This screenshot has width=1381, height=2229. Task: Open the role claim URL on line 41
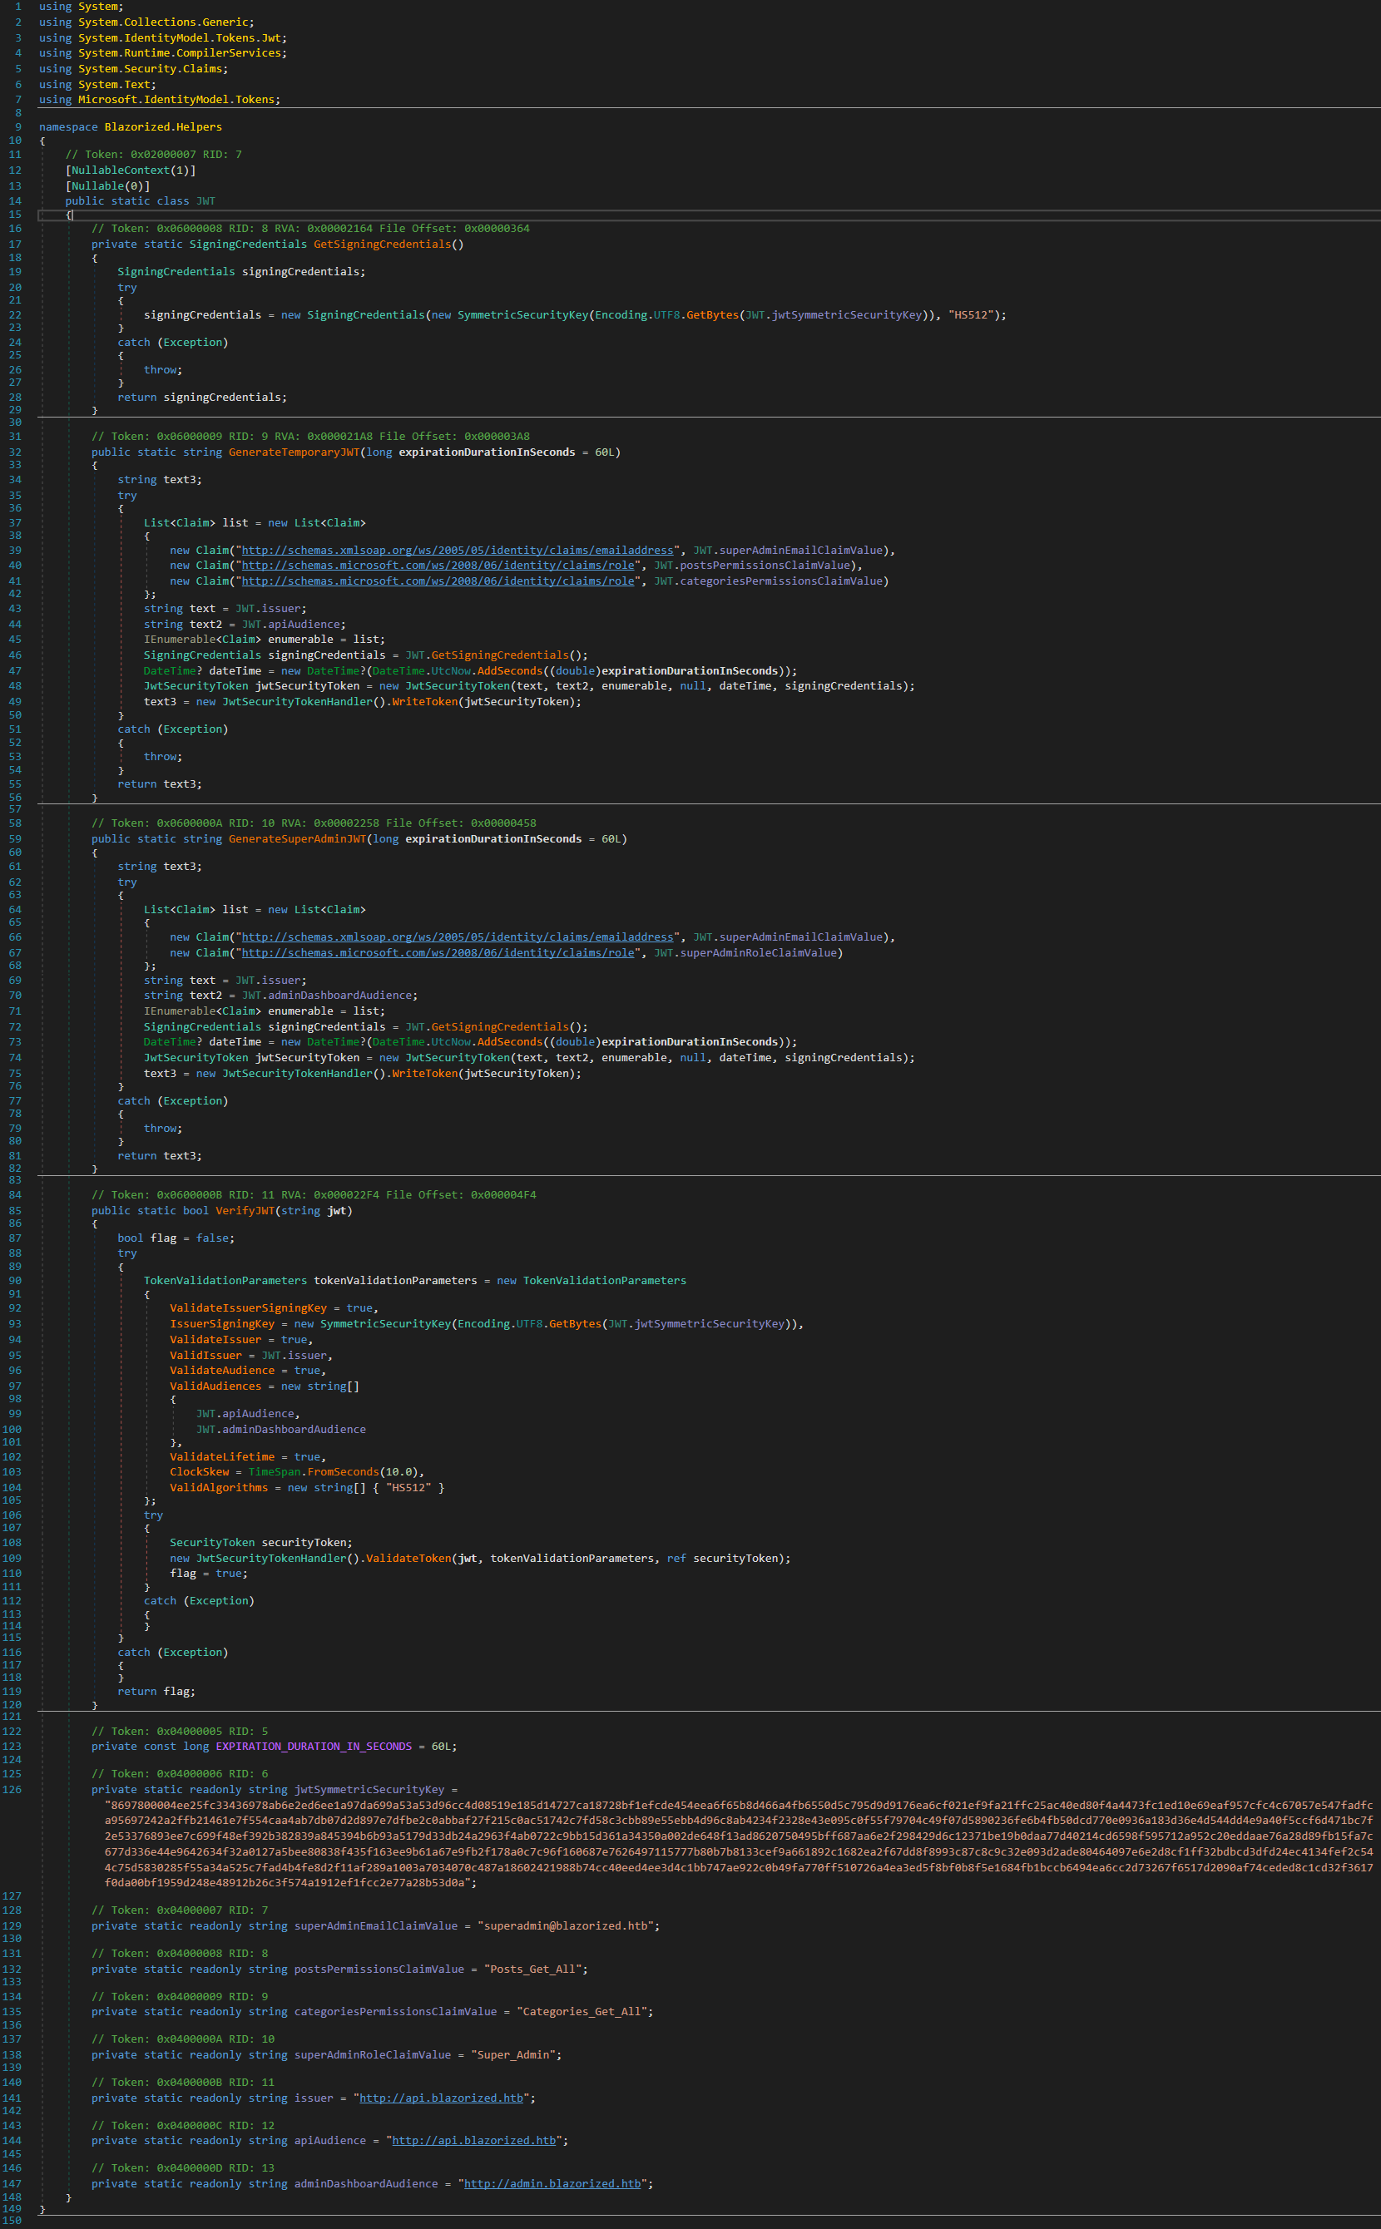click(438, 581)
